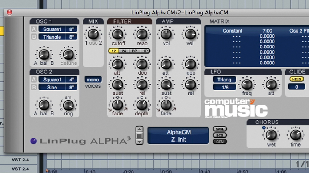The height and width of the screenshot is (173, 309).
Task: Click the amp vel knob
Action: (190, 34)
